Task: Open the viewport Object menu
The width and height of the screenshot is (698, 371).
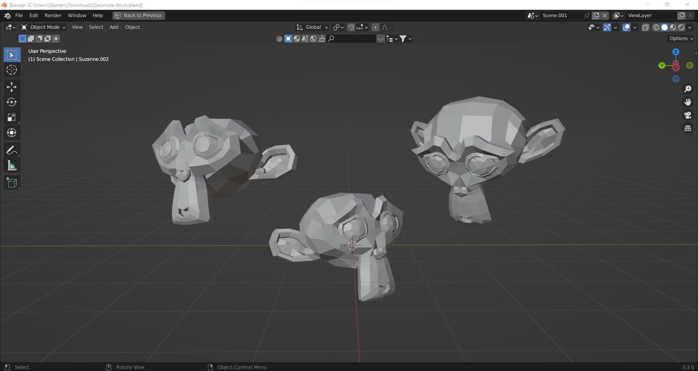Action: click(x=132, y=27)
